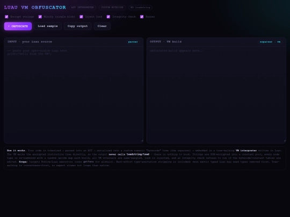The image size is (290, 217).
Task: Click the NO loadstring badge
Action: click(x=140, y=8)
